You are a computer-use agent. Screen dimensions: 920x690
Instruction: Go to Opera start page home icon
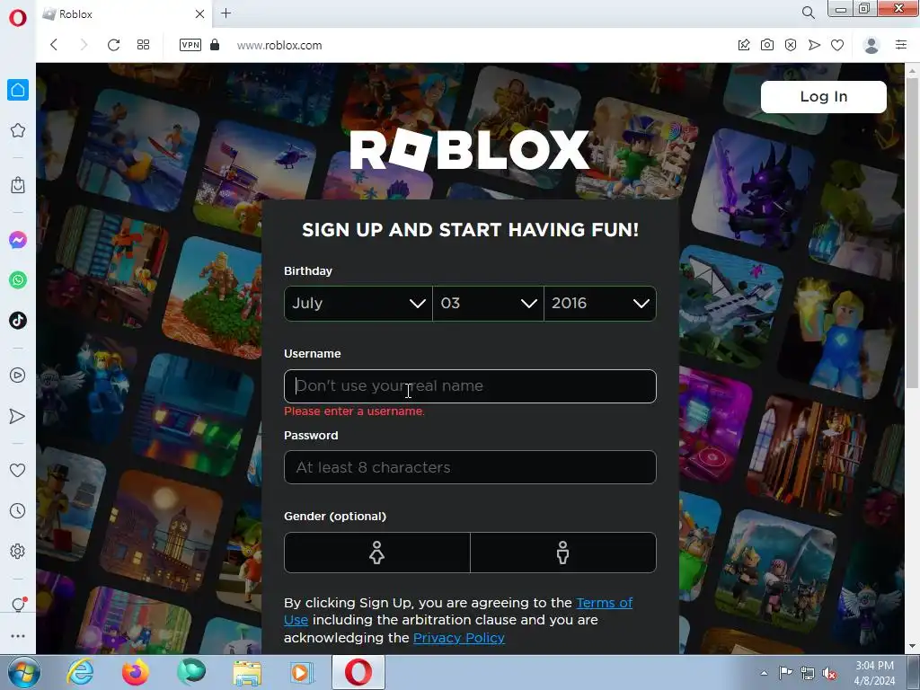[18, 90]
